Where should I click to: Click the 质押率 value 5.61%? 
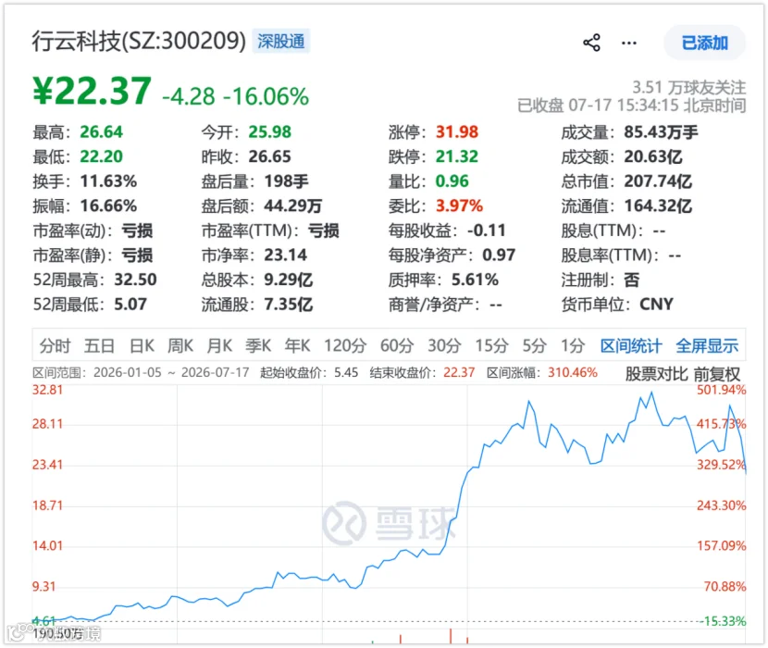[475, 280]
